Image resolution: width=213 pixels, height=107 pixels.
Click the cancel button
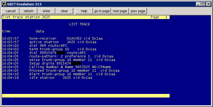tap(10, 11)
